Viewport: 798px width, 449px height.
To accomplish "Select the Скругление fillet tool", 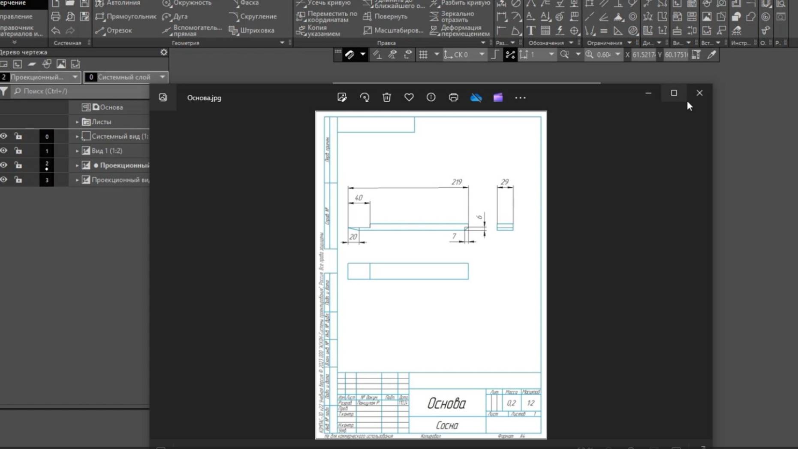I will 253,16.
